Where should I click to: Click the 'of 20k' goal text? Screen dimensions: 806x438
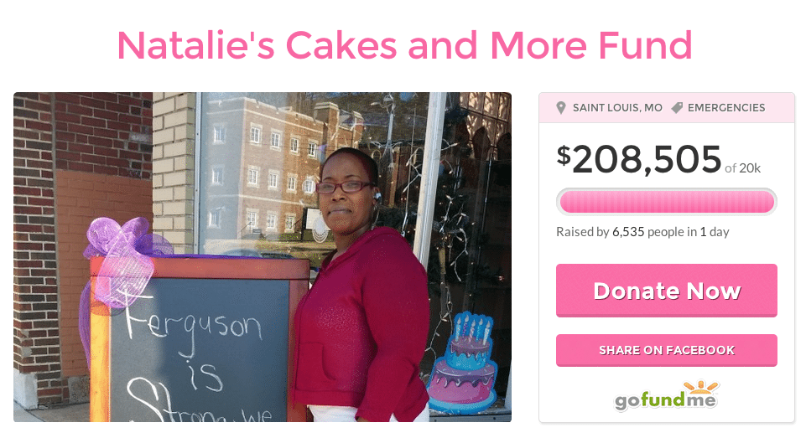click(743, 168)
